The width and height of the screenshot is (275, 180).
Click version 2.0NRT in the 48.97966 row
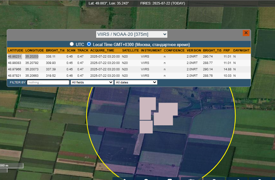[192, 69]
